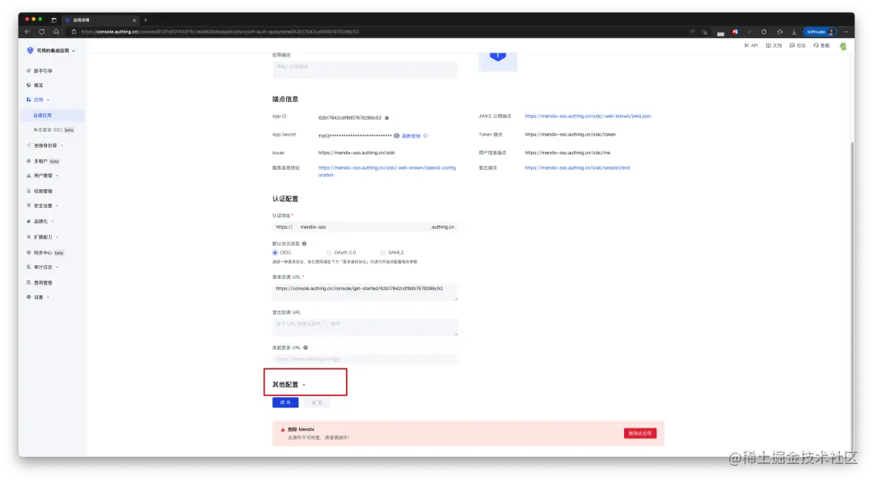Close the current browser tab
Viewport: 873px width, 481px height.
[x=134, y=20]
